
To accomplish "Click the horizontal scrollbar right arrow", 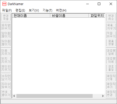I will pyautogui.click(x=103, y=96).
